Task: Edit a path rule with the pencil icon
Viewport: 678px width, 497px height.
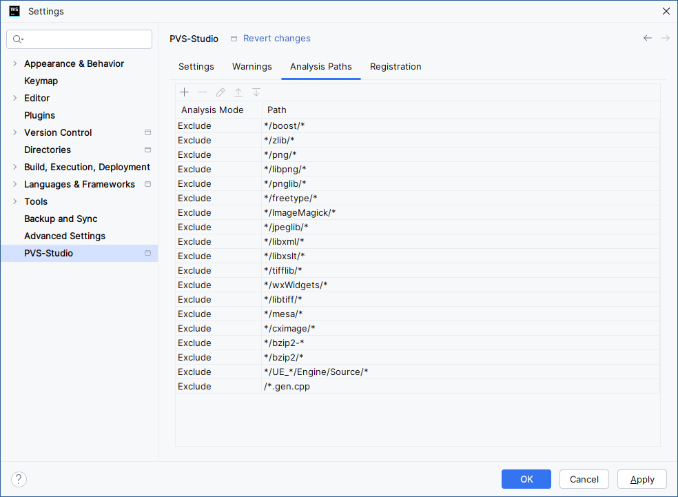Action: (x=220, y=92)
